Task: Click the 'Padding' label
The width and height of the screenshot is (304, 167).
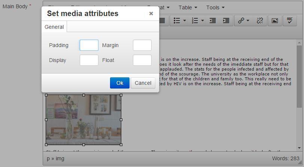Action: [x=58, y=45]
